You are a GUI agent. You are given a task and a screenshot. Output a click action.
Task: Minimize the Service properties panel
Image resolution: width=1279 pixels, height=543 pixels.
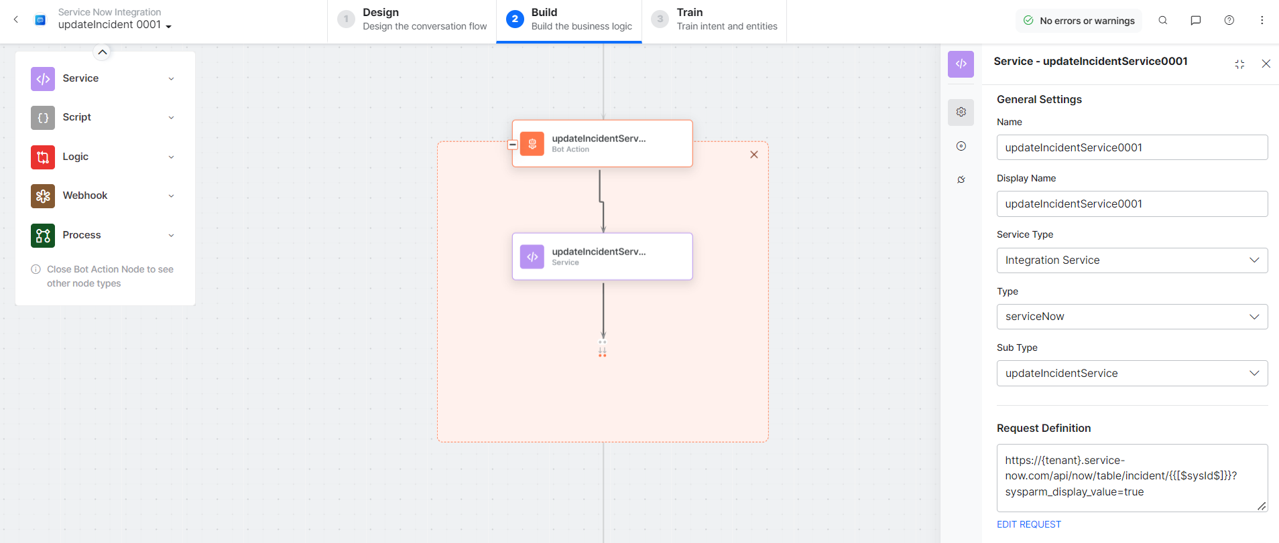[x=1239, y=64]
